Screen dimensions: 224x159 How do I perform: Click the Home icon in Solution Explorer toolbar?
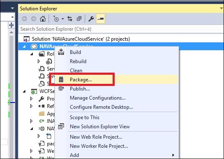point(43,19)
